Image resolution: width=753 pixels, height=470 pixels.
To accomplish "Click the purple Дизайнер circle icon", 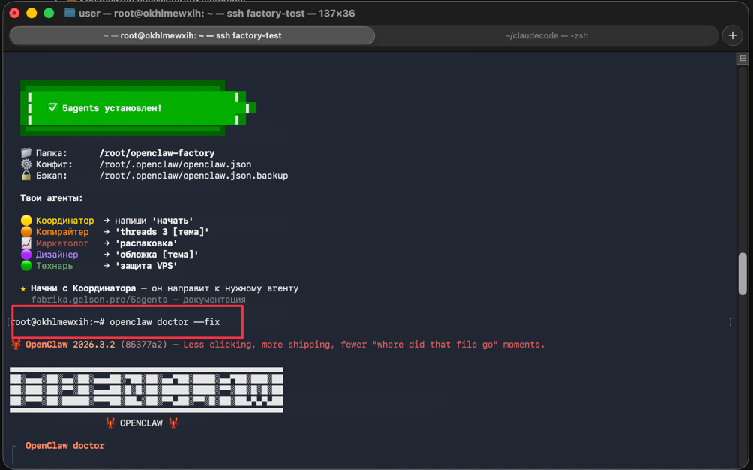I will (26, 255).
